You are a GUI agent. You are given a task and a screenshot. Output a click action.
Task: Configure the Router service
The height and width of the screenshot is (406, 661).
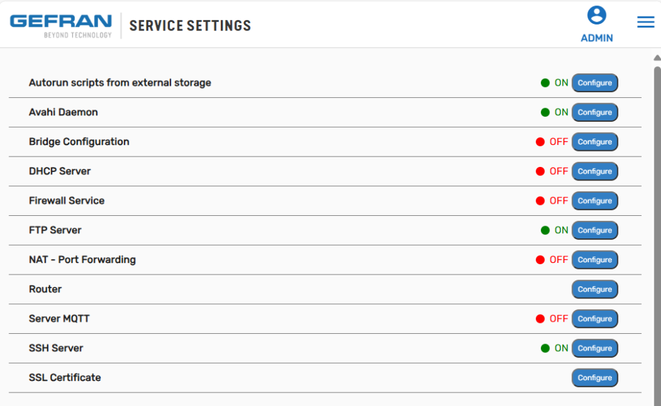click(x=595, y=289)
